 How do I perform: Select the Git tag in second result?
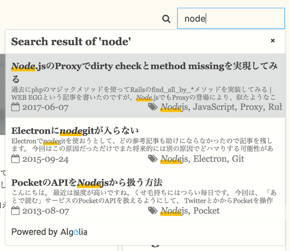pos(238,159)
